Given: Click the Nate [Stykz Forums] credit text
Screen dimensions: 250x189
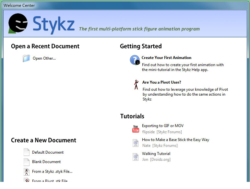Looking at the screenshot, I should coord(160,146).
